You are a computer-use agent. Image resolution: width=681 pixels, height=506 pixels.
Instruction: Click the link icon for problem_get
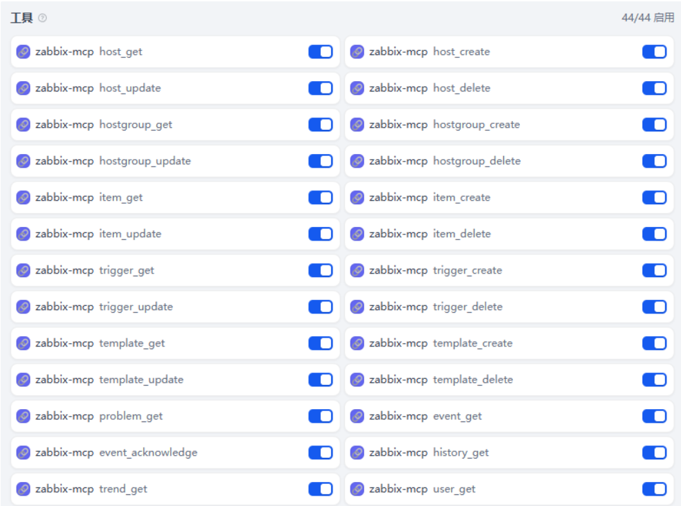click(23, 416)
